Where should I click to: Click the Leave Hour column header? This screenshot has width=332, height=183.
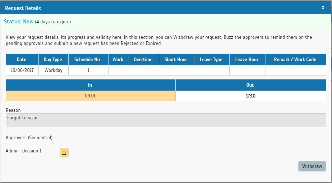[247, 60]
